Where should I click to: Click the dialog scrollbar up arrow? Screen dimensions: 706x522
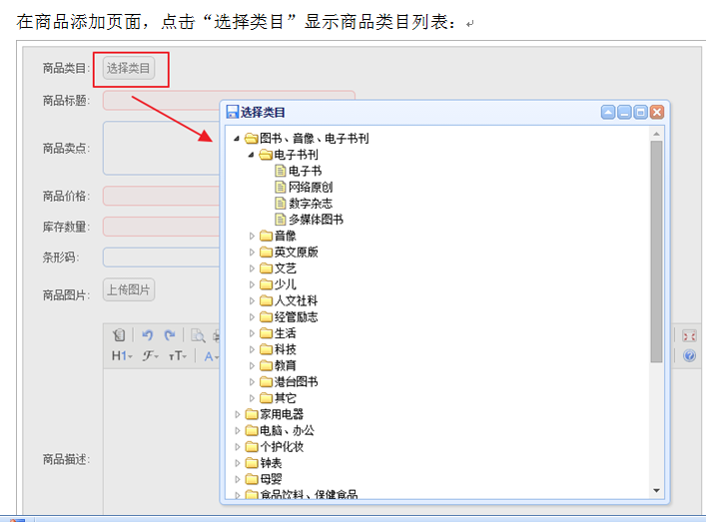pyautogui.click(x=656, y=134)
